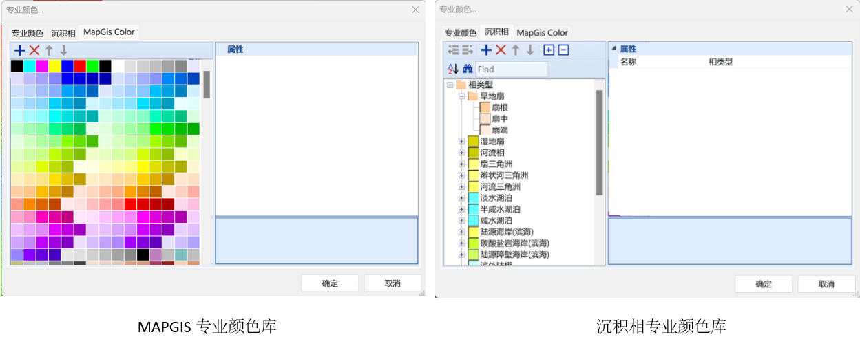This screenshot has width=860, height=337.
Task: Click move-up arrow in 沉积相 toolbar
Action: point(515,50)
